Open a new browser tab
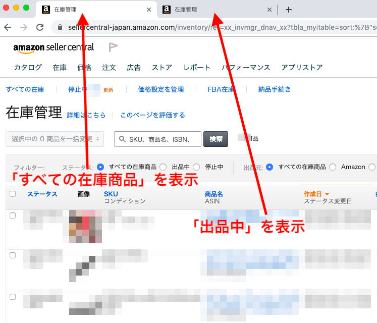377x323 pixels. pyautogui.click(x=289, y=10)
